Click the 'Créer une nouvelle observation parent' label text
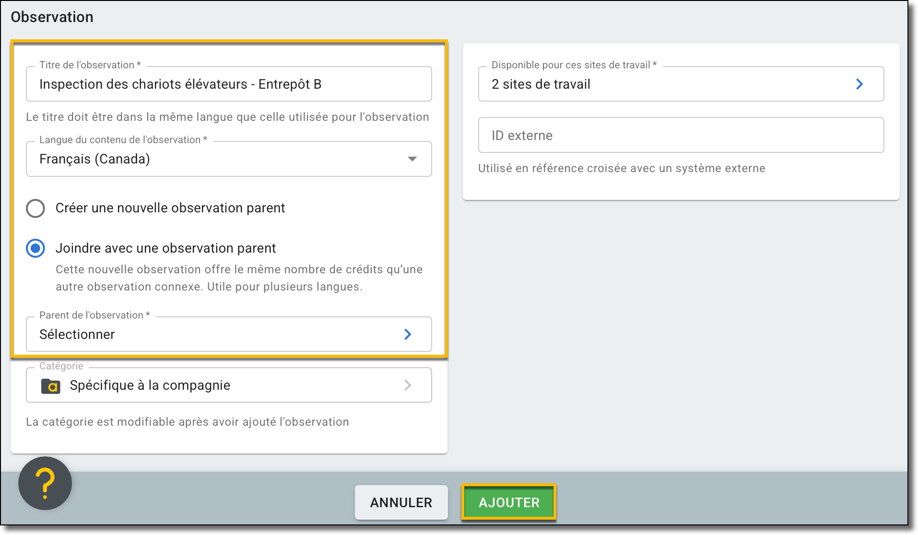This screenshot has height=535, width=918. (x=170, y=208)
